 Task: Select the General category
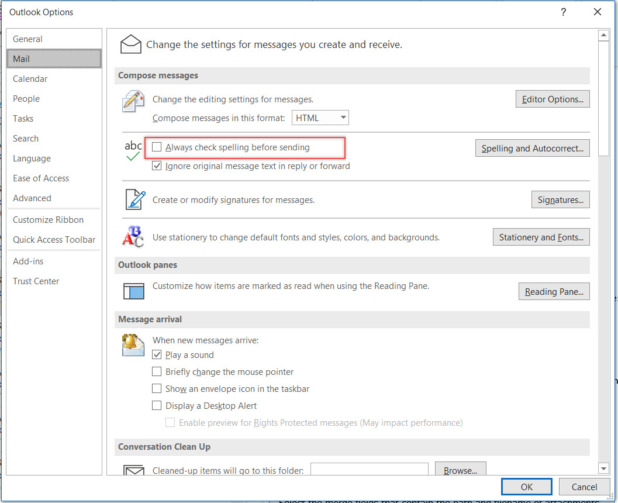54,39
